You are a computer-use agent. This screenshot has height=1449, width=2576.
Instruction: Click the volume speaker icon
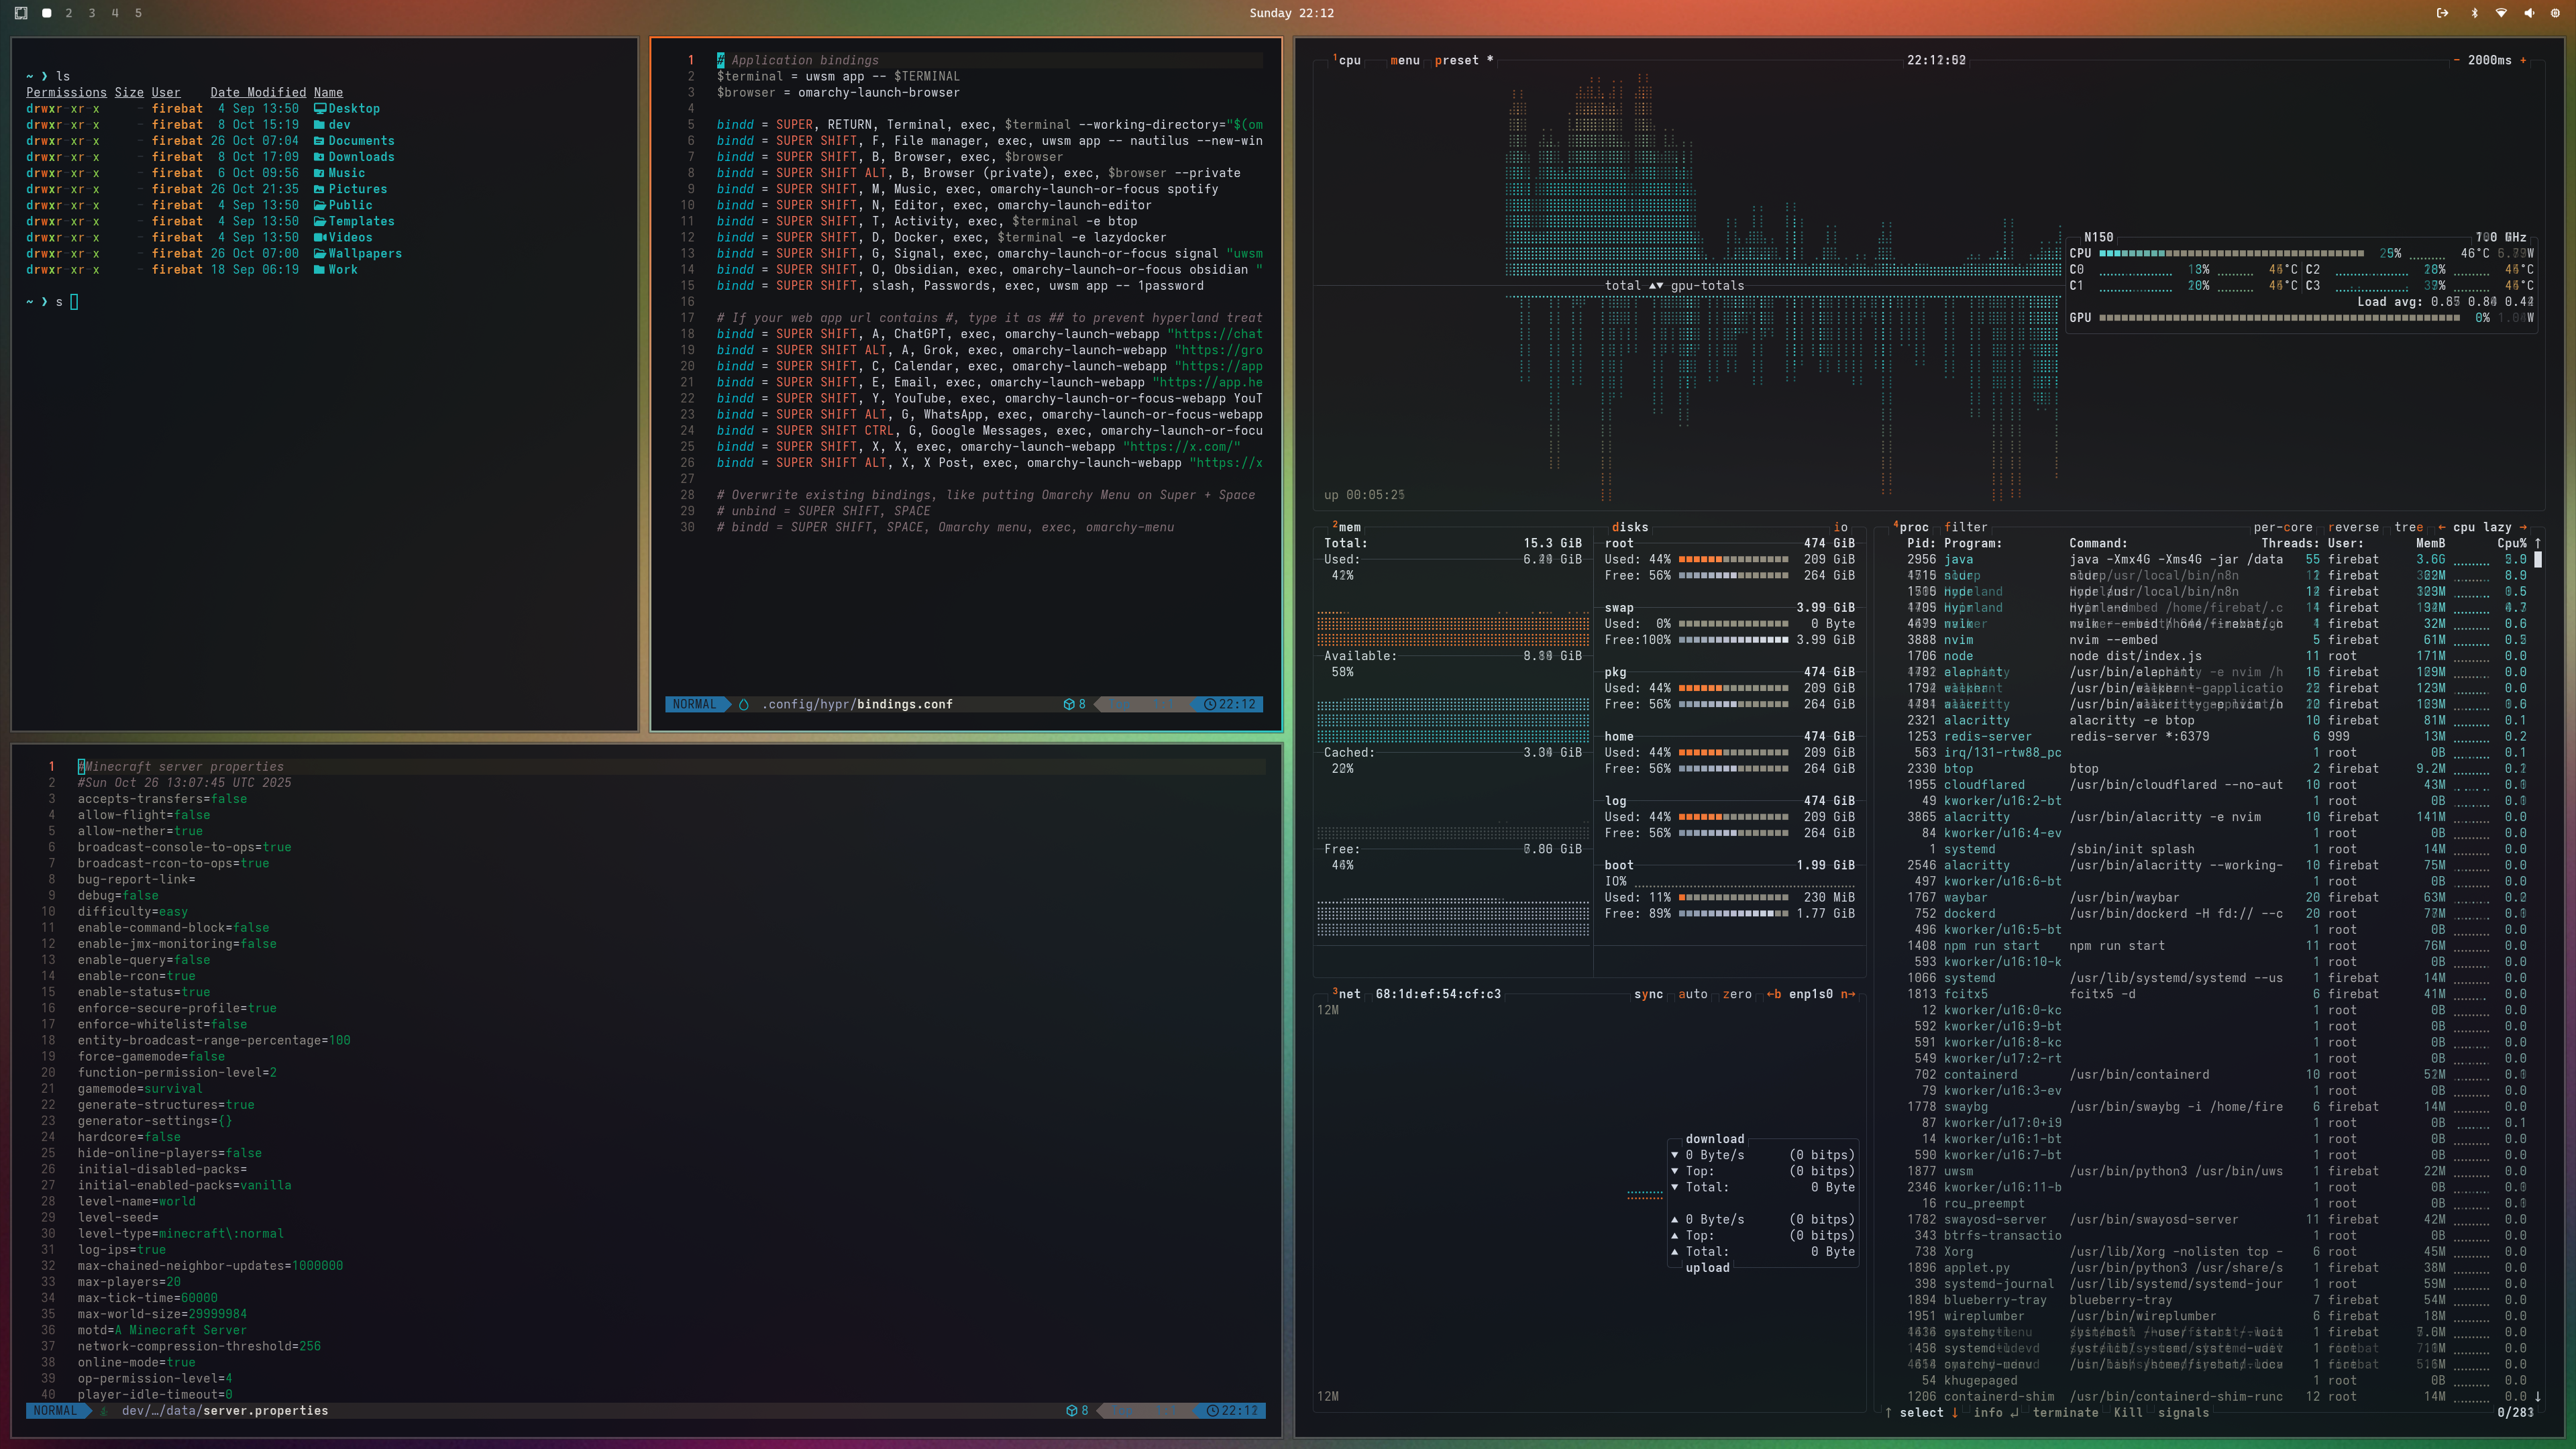tap(2528, 13)
